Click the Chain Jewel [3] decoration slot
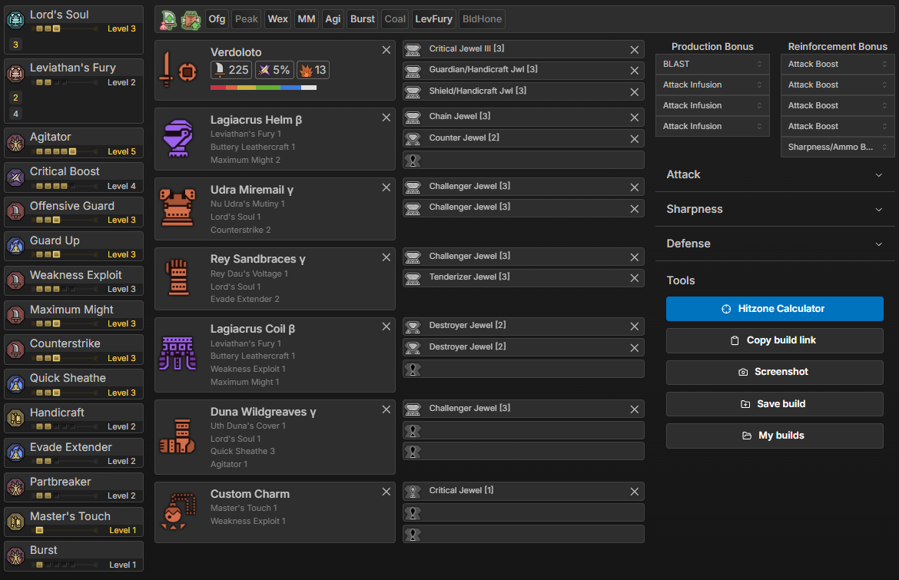This screenshot has width=899, height=580. click(523, 117)
